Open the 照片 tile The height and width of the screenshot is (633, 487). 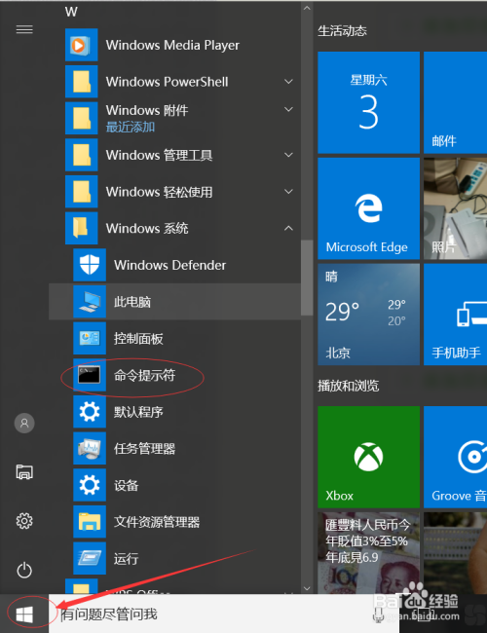[455, 208]
